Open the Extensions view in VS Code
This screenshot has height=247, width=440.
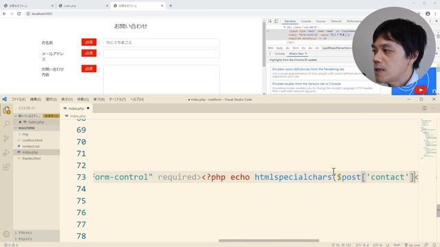(6, 167)
